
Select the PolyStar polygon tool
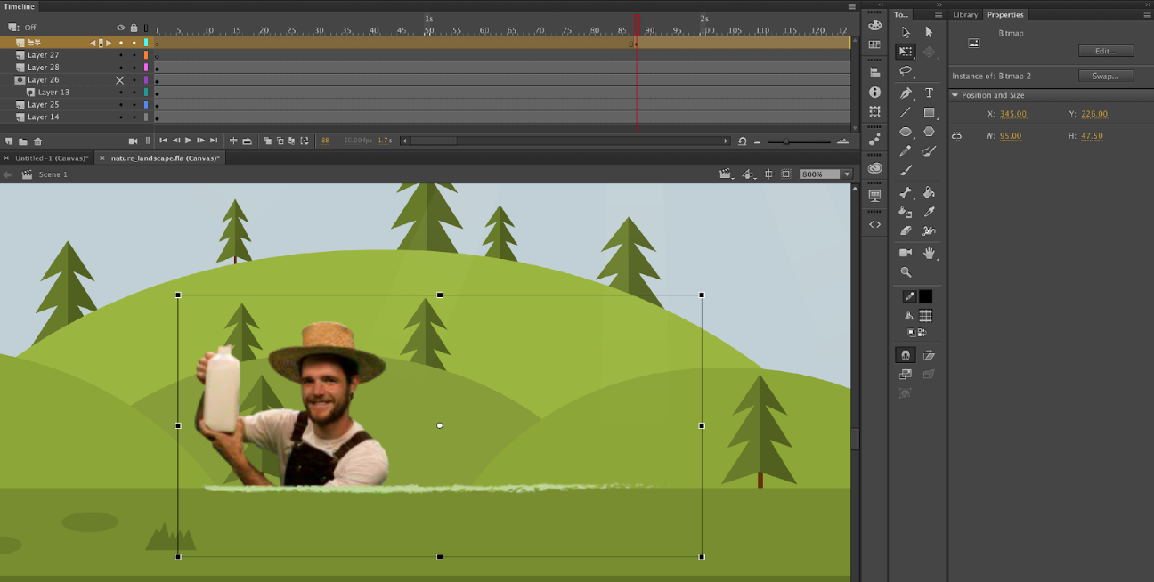pyautogui.click(x=929, y=132)
